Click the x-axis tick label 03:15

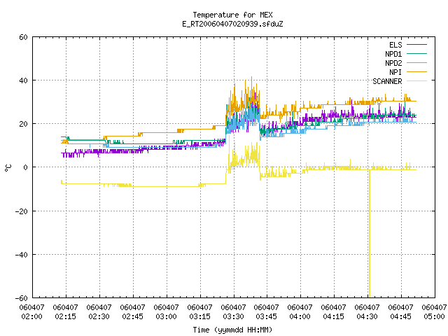[x=199, y=316]
